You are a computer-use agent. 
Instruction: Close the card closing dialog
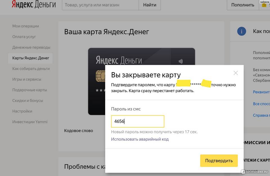pos(236,73)
